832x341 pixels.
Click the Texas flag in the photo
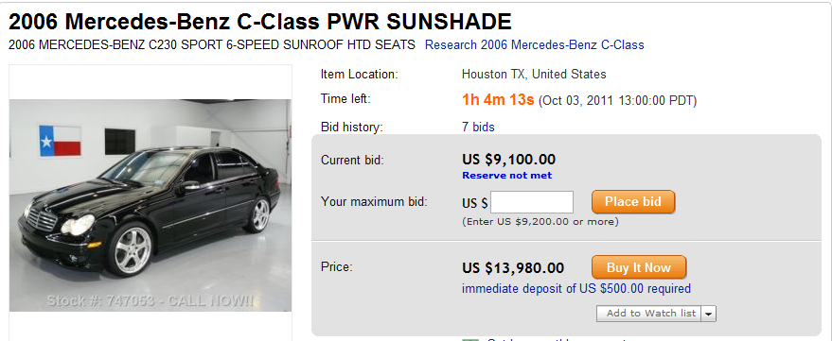pyautogui.click(x=60, y=141)
